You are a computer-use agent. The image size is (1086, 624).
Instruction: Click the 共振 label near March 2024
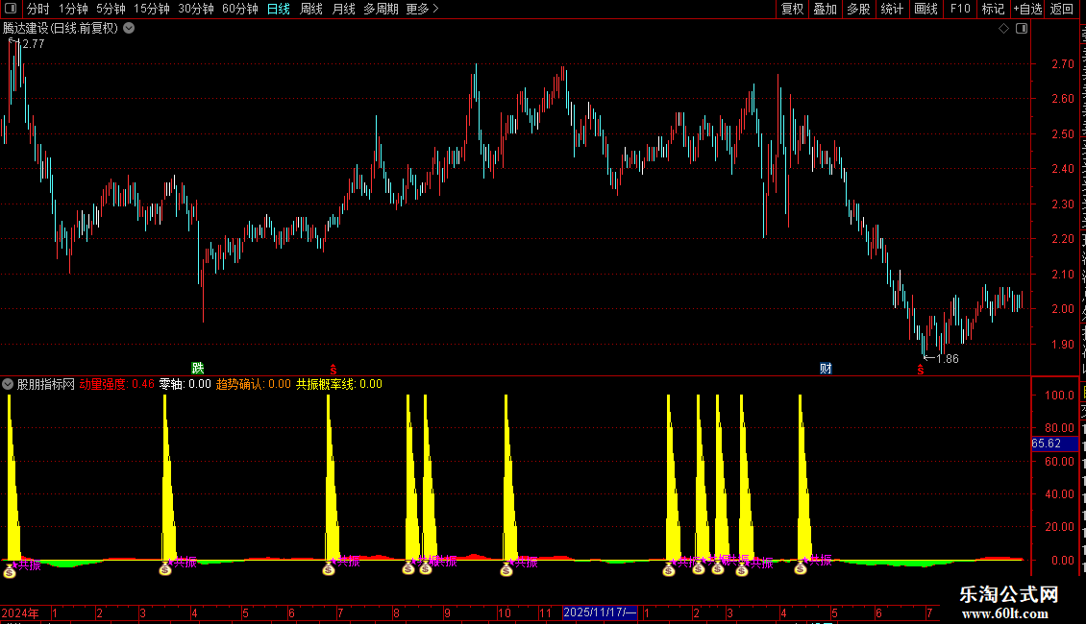click(185, 562)
